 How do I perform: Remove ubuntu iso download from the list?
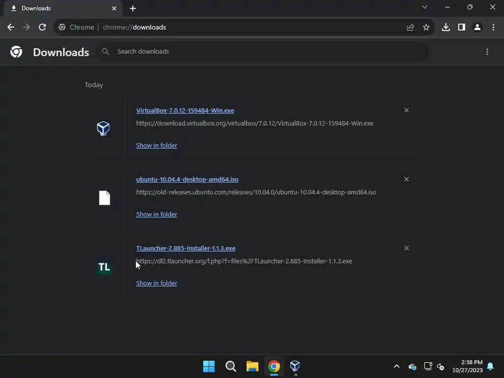click(406, 179)
